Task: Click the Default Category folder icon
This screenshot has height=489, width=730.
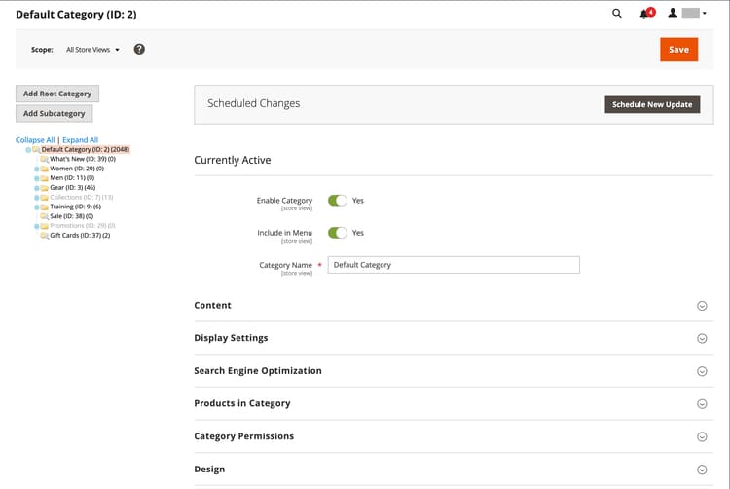Action: coord(36,149)
